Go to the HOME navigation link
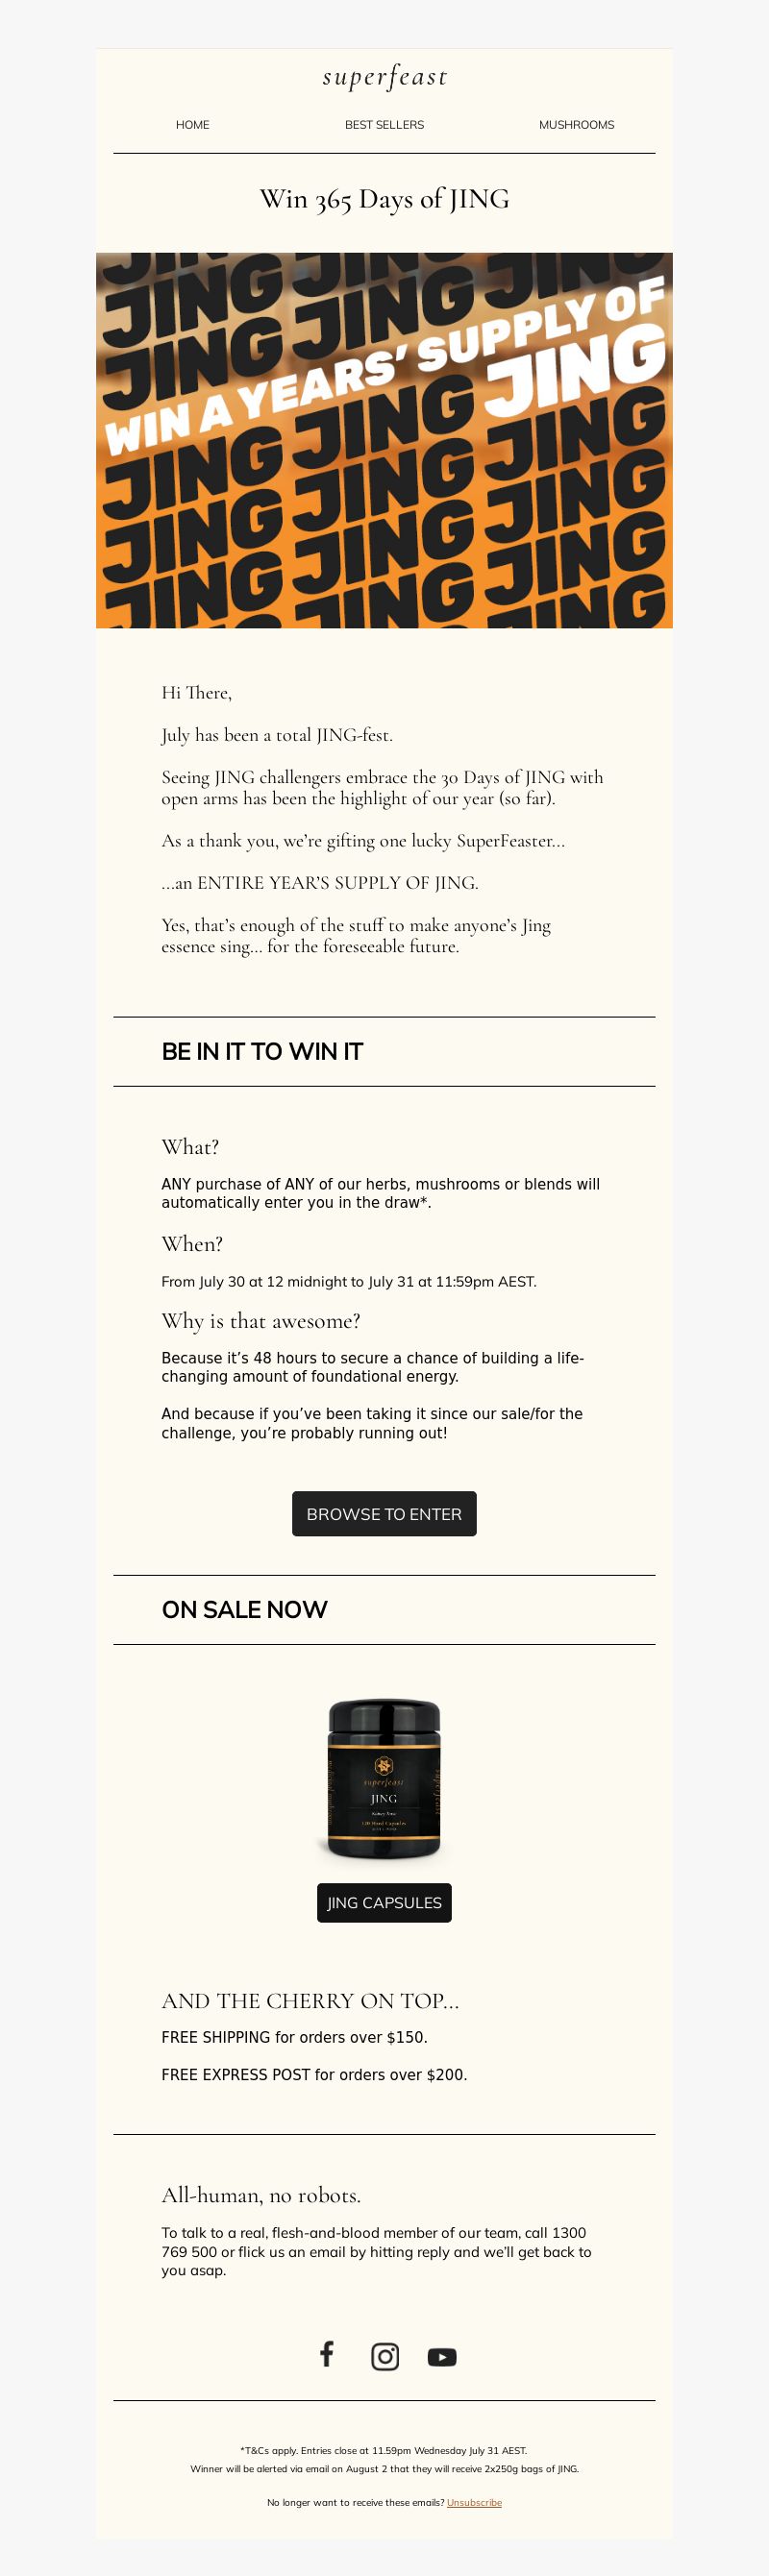 click(x=193, y=125)
